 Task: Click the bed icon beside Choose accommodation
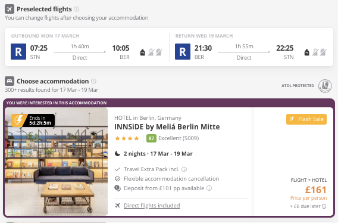pyautogui.click(x=10, y=81)
